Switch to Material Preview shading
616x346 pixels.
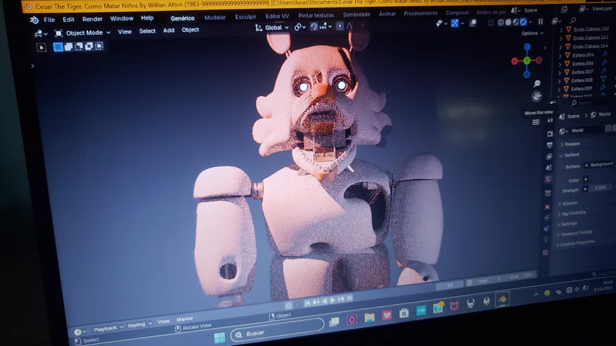515,22
